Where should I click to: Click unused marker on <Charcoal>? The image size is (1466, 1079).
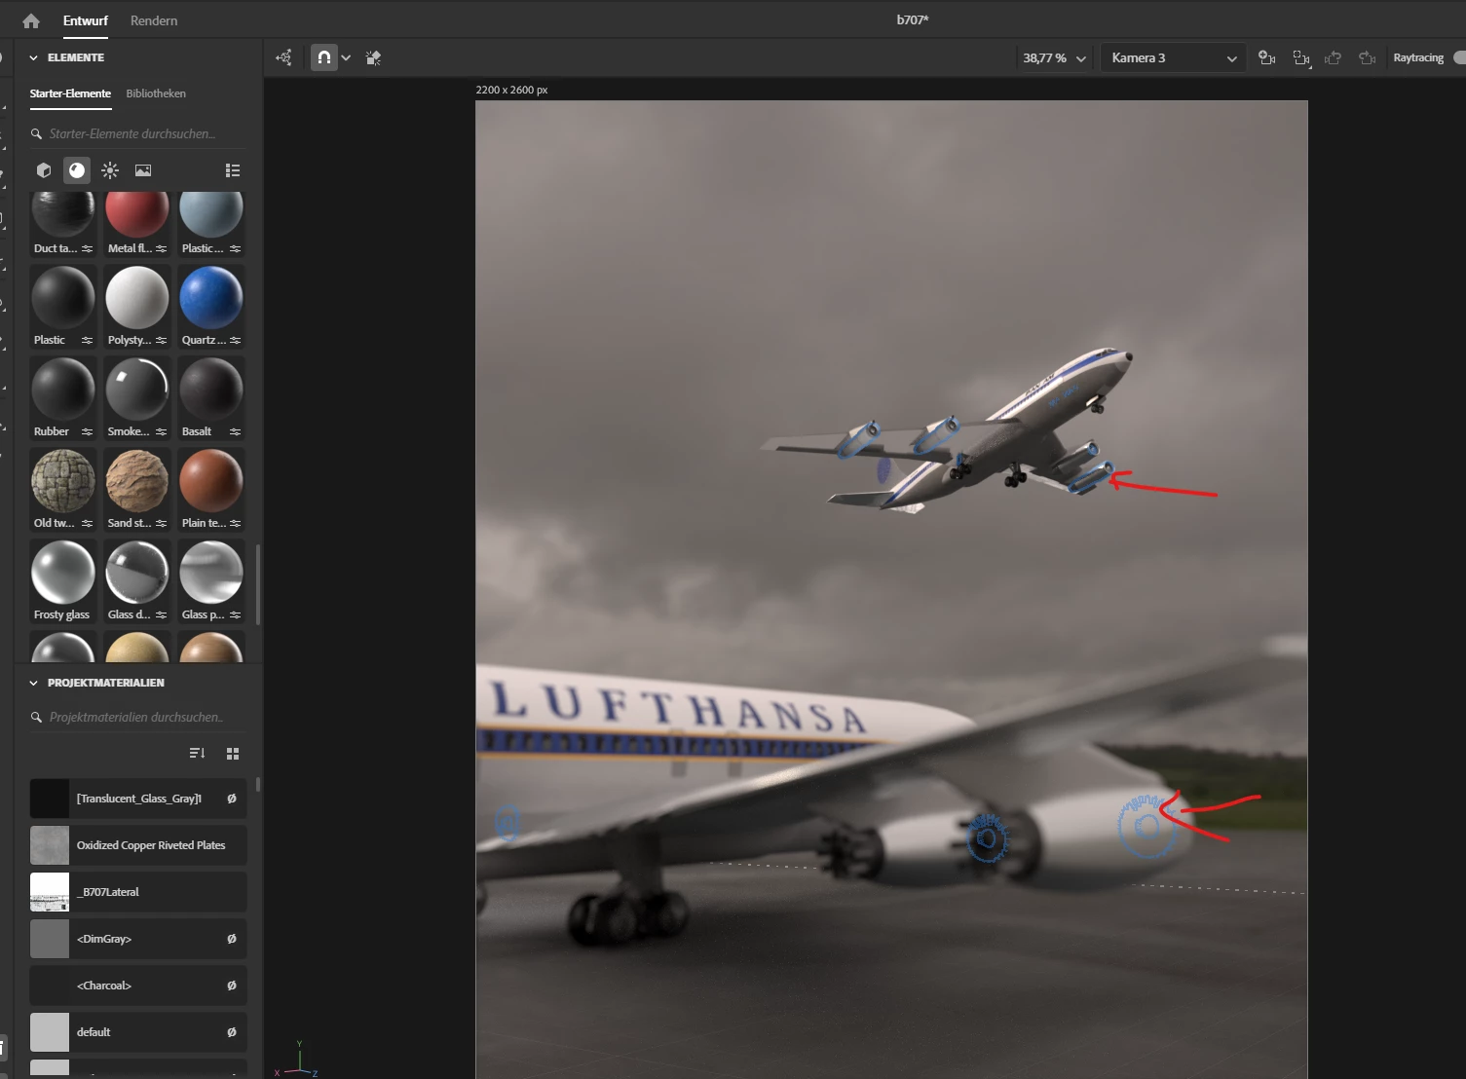click(x=232, y=986)
